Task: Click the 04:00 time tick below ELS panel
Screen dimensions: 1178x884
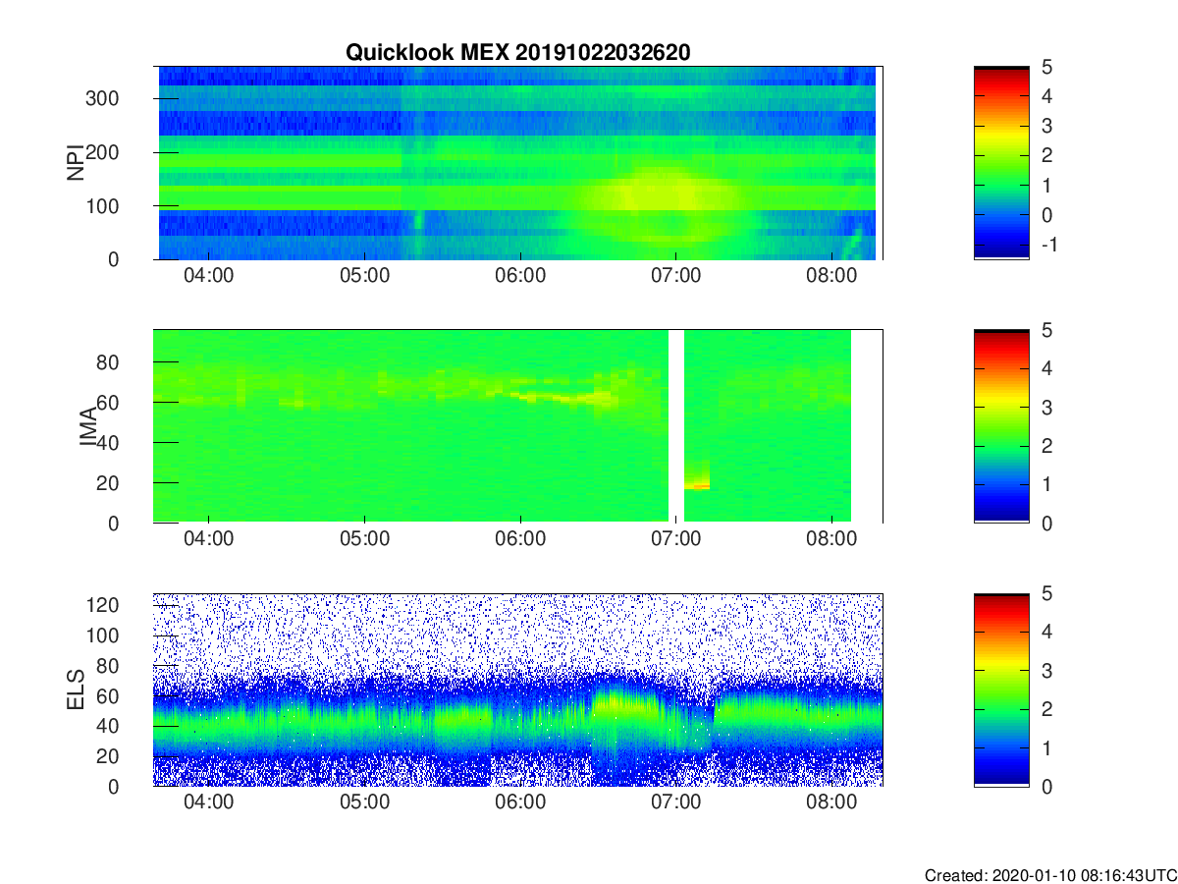Action: click(209, 801)
